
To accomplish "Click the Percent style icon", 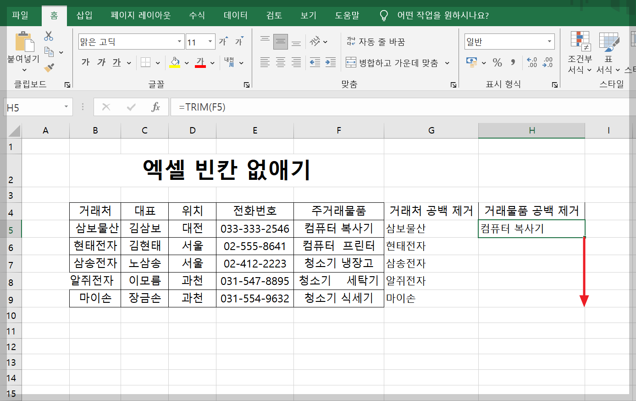I will tap(497, 62).
